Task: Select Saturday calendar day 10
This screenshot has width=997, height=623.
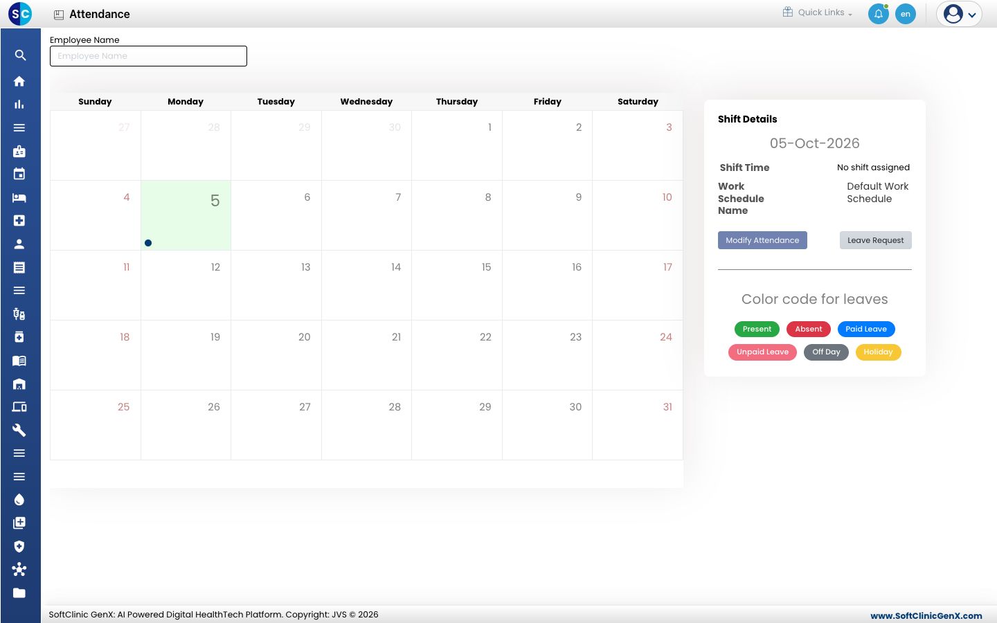Action: 638,215
